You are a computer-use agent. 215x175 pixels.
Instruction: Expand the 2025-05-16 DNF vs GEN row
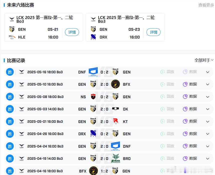(x=207, y=72)
